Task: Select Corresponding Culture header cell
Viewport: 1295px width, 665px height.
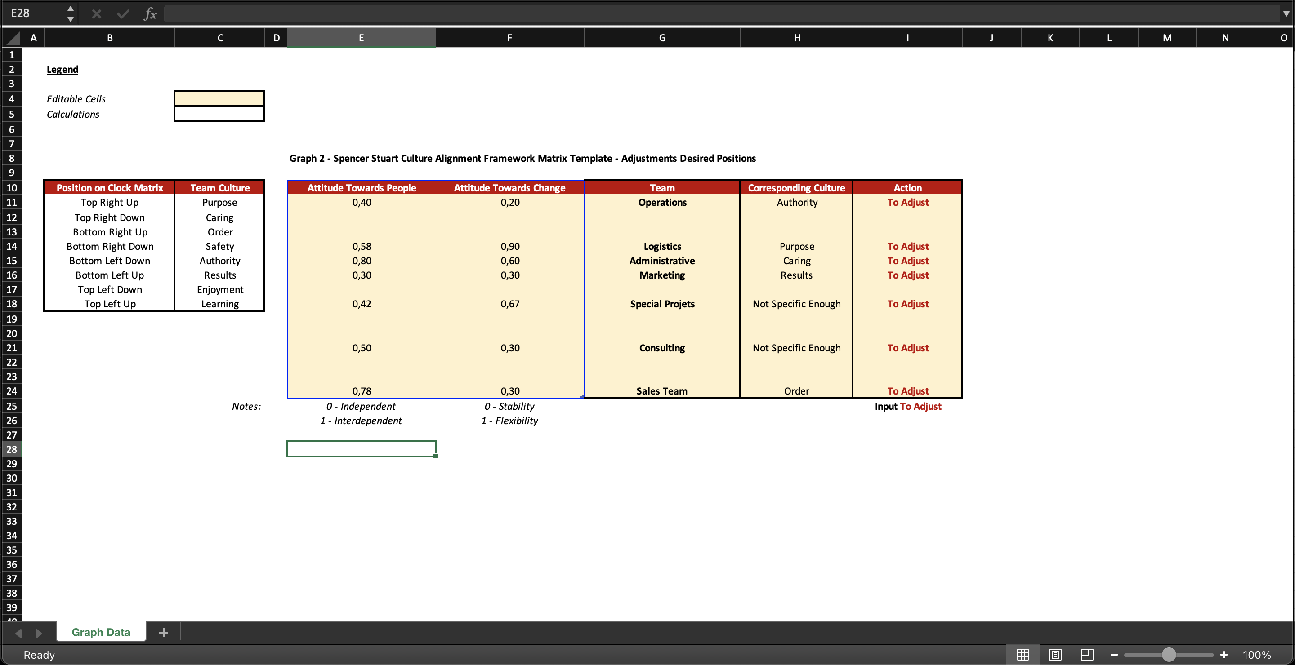Action: pos(796,187)
